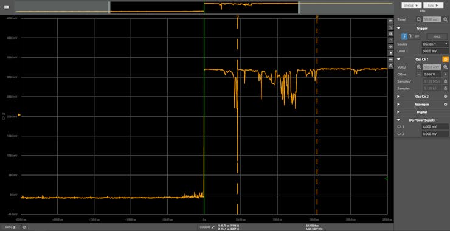This screenshot has width=450, height=231.
Task: Open the trigger Source dropdown
Action: click(435, 44)
